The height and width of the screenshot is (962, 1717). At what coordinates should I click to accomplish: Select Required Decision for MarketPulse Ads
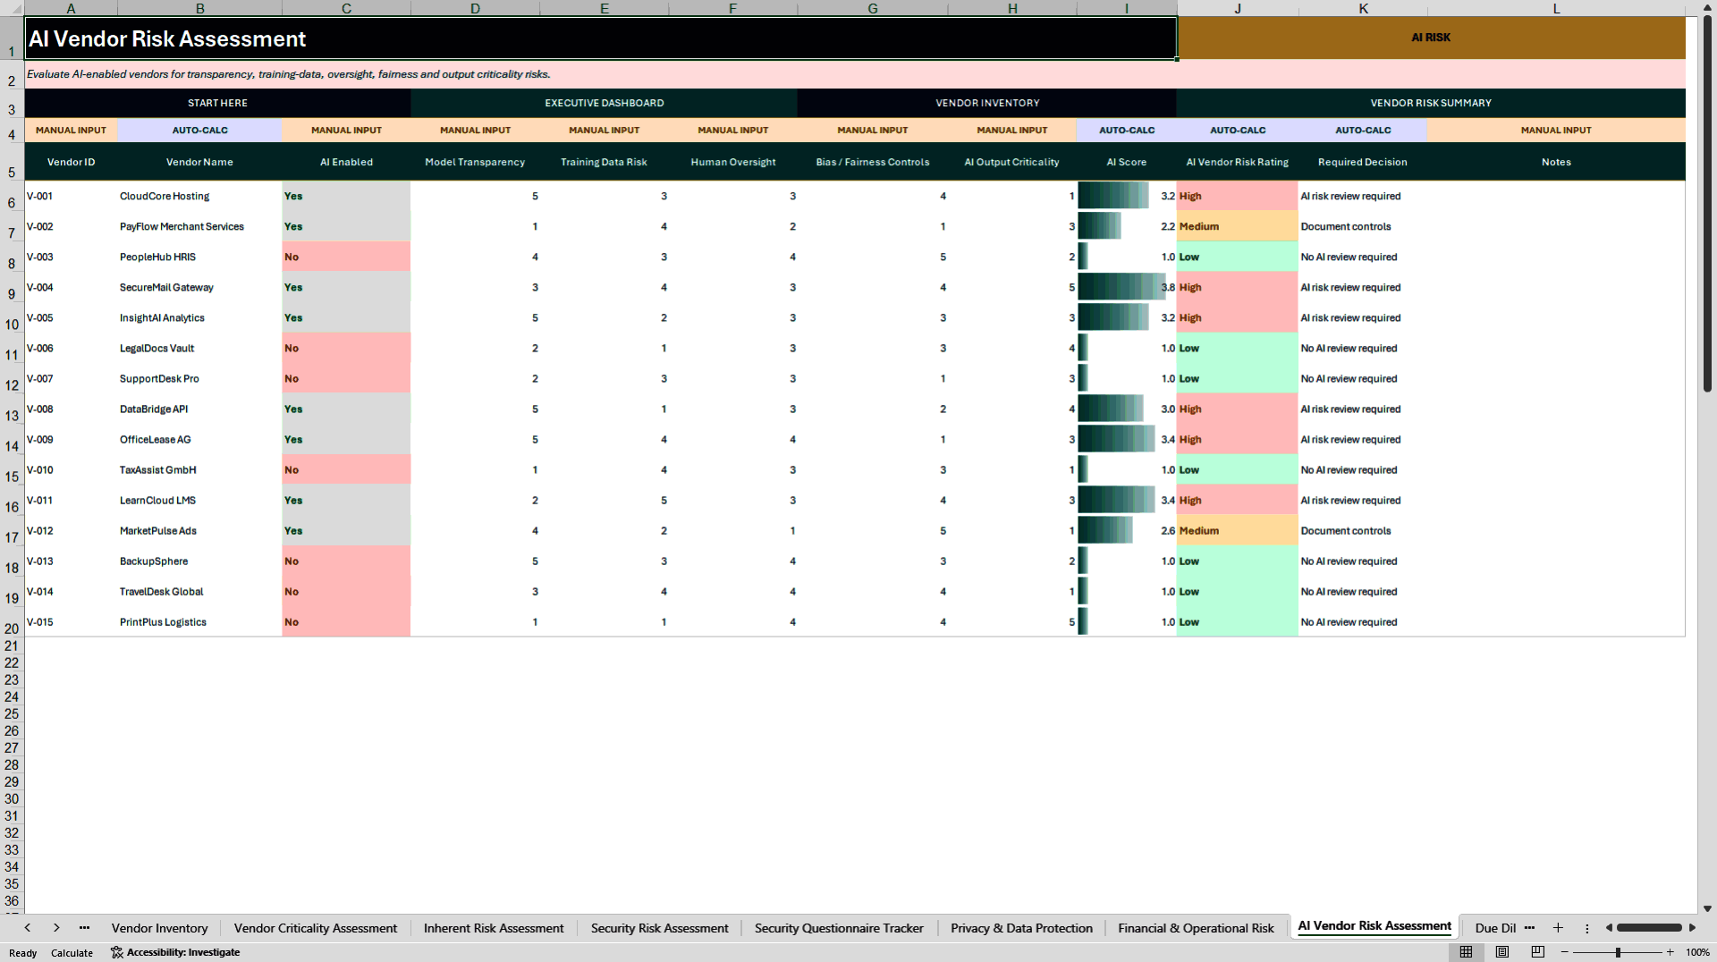1363,530
